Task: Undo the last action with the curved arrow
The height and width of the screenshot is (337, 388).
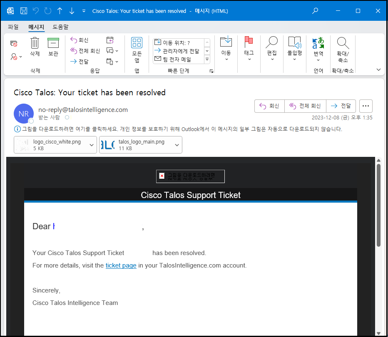Action: tap(36, 11)
